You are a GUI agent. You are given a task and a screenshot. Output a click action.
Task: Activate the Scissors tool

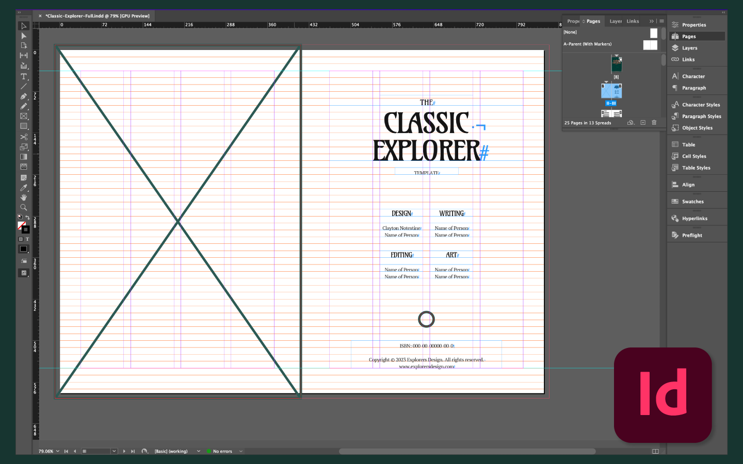click(x=24, y=137)
